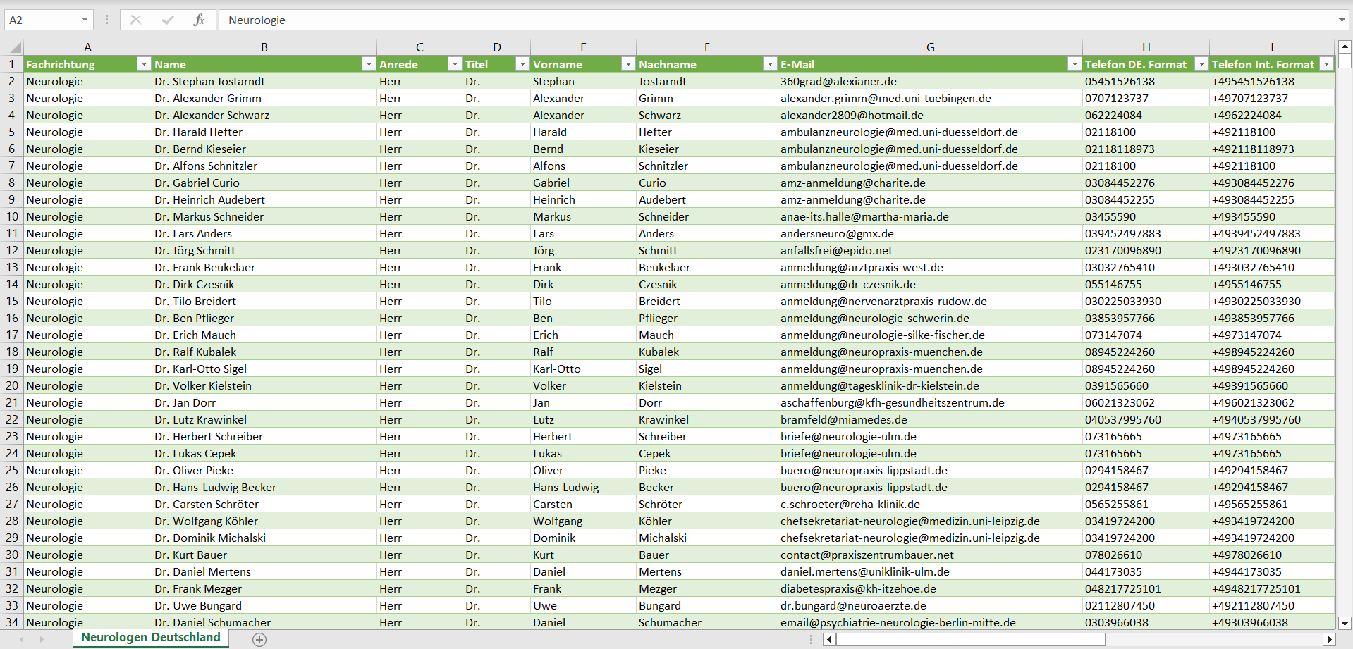Add a new sheet with plus icon
The width and height of the screenshot is (1353, 649).
(x=259, y=639)
